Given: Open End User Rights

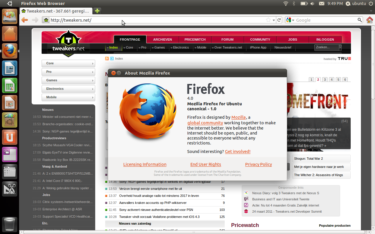Looking at the screenshot, I should (206, 164).
